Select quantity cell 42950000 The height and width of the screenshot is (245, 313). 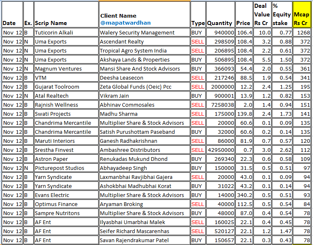point(221,150)
